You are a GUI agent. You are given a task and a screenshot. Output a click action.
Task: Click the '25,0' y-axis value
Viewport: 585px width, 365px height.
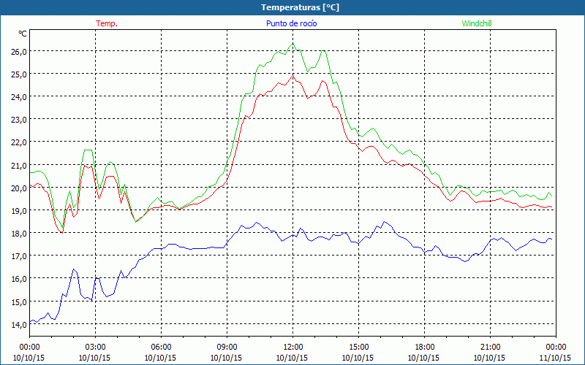[x=20, y=74]
